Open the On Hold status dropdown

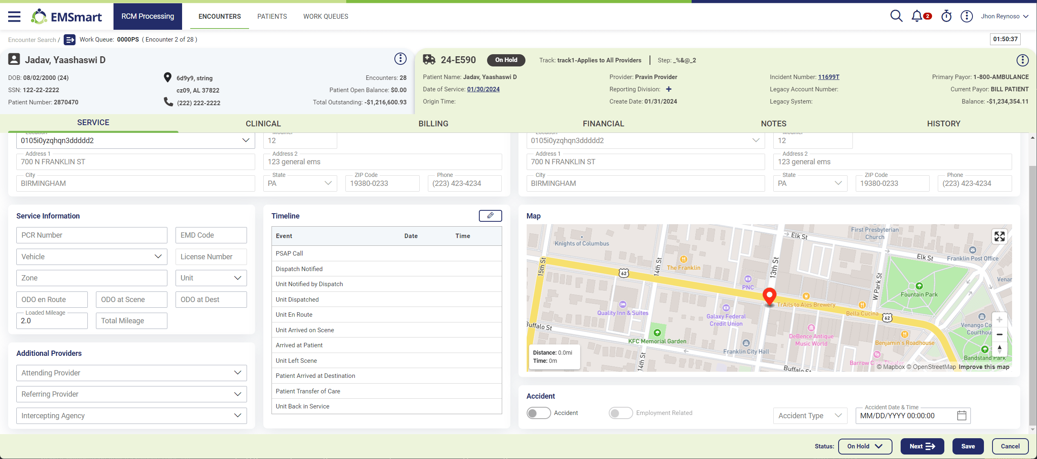865,446
